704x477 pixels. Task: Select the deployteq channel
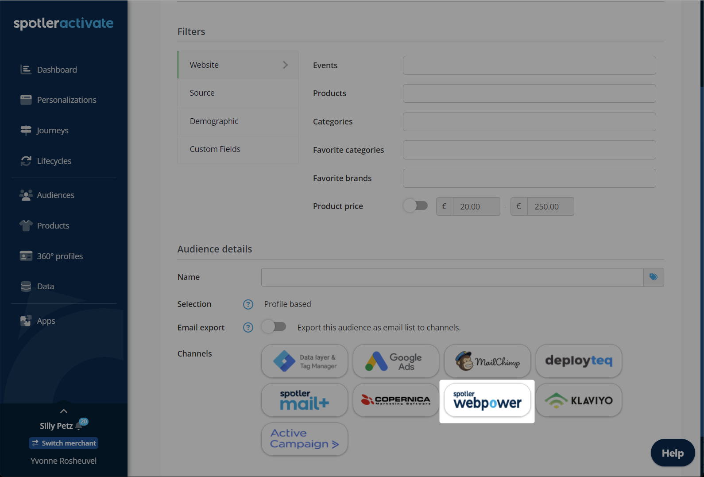pos(579,361)
